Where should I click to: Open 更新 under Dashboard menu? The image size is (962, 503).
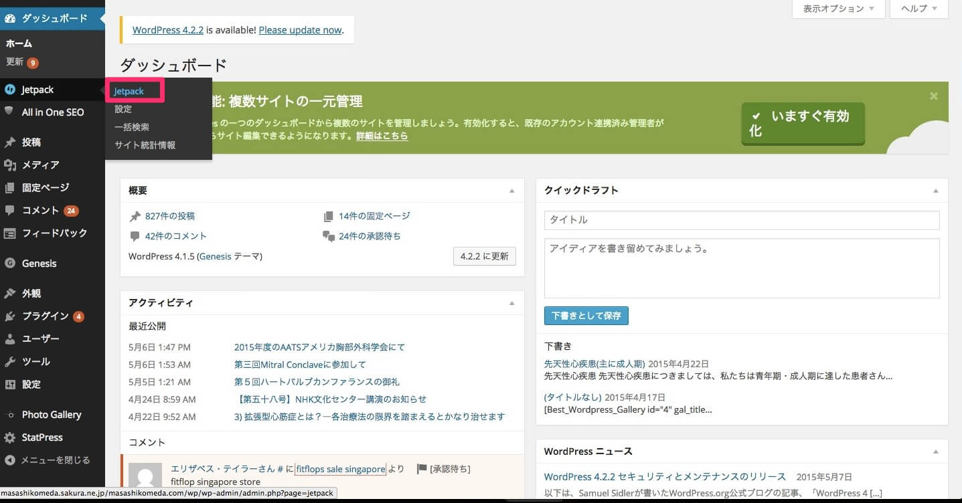coord(15,62)
